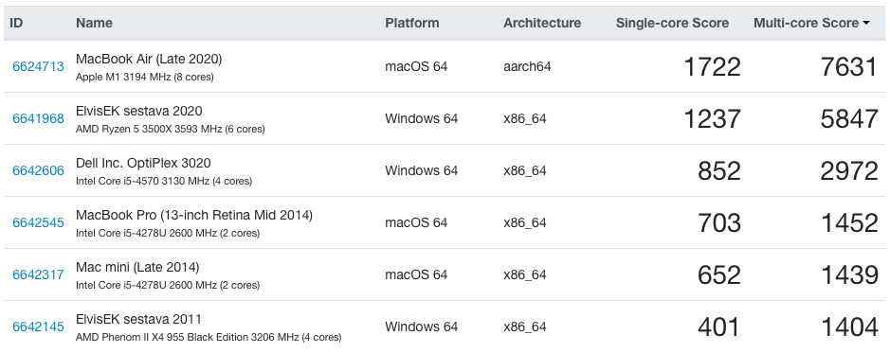Click the Single-core Score column header
This screenshot has width=890, height=353.
click(x=672, y=24)
